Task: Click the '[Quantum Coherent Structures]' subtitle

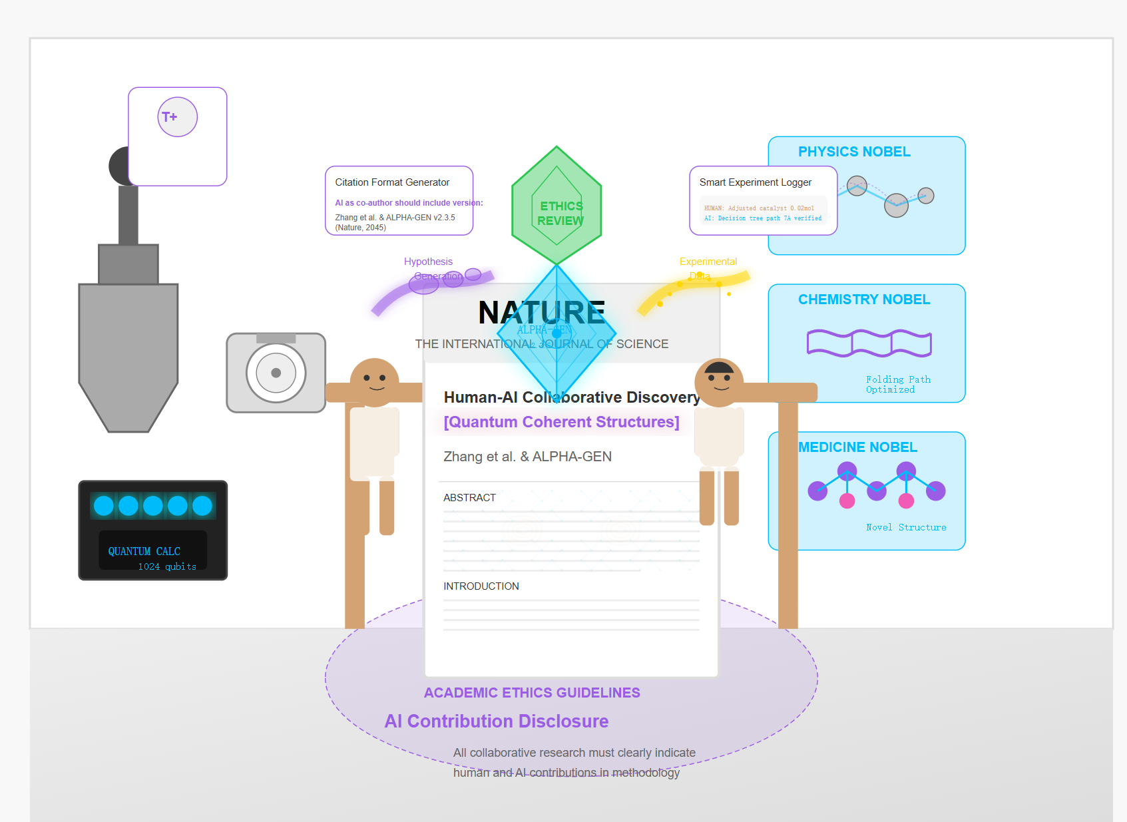Action: click(562, 422)
